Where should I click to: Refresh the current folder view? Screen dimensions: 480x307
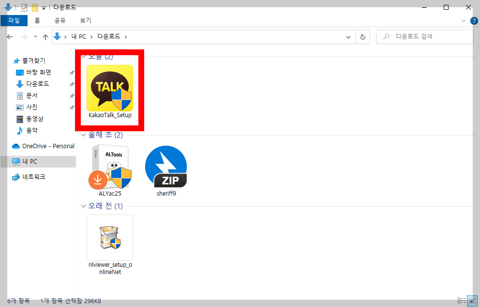point(362,36)
